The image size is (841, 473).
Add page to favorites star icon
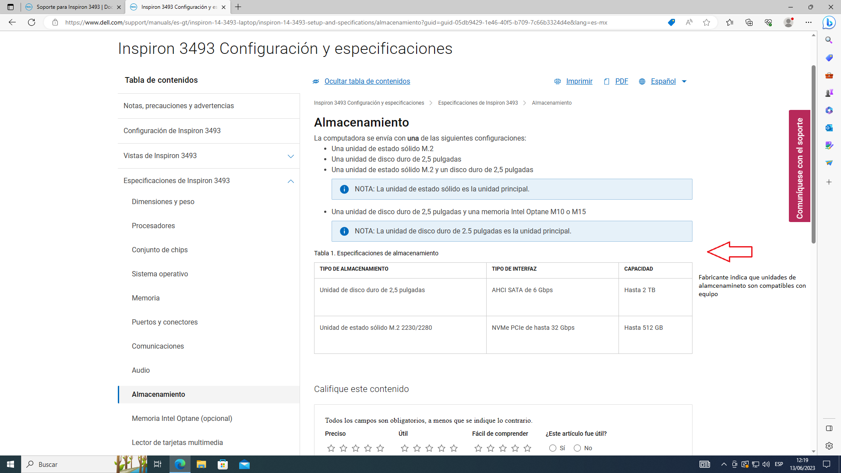click(707, 22)
